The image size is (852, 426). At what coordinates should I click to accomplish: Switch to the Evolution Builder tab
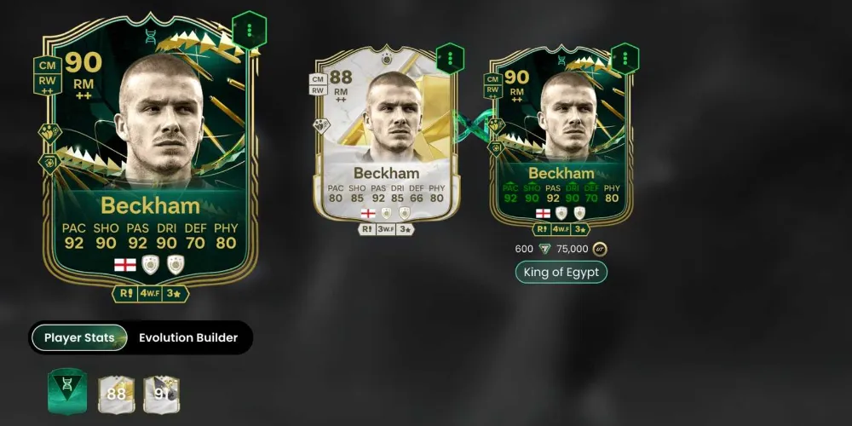188,337
